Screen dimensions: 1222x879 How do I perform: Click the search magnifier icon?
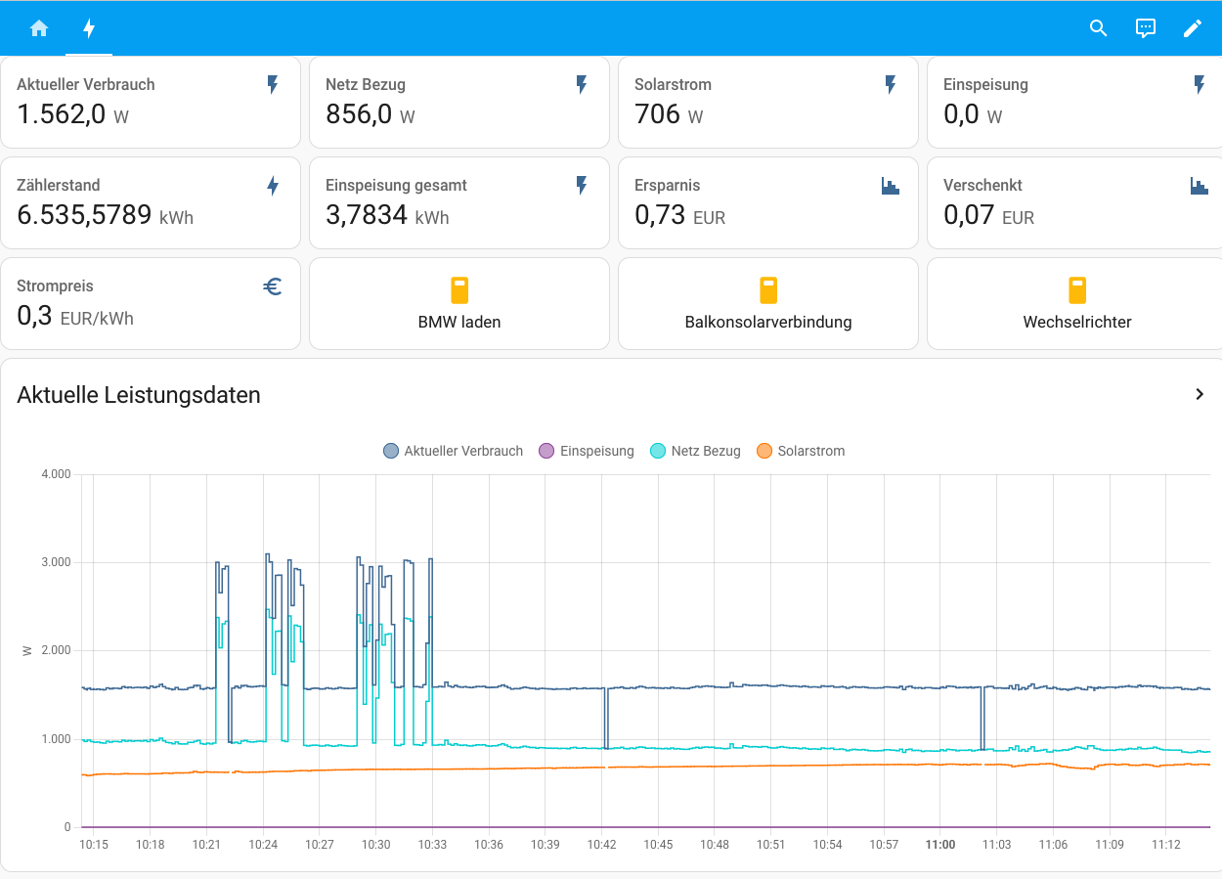click(1098, 28)
